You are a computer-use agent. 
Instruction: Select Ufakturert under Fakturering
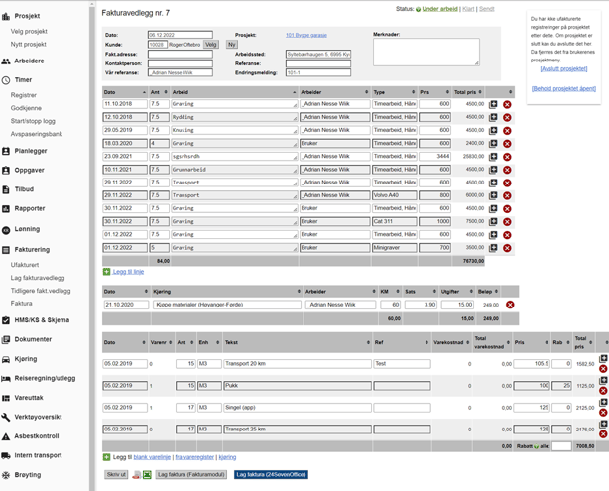(25, 265)
